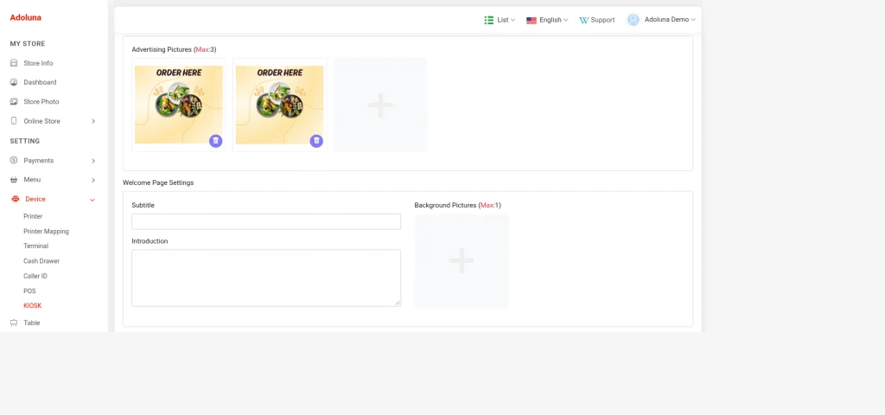Select the first ORDER HERE thumbnail
The height and width of the screenshot is (415, 885).
coord(178,105)
